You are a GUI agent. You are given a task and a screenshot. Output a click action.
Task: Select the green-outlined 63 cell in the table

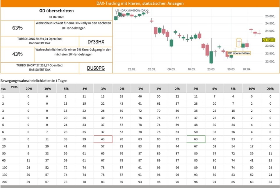click(196, 139)
